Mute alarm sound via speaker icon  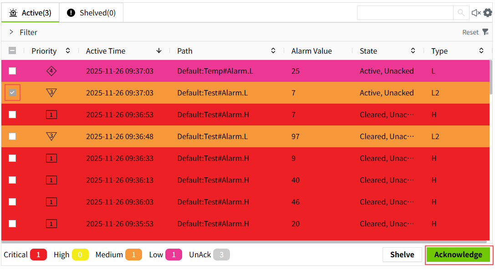click(476, 13)
